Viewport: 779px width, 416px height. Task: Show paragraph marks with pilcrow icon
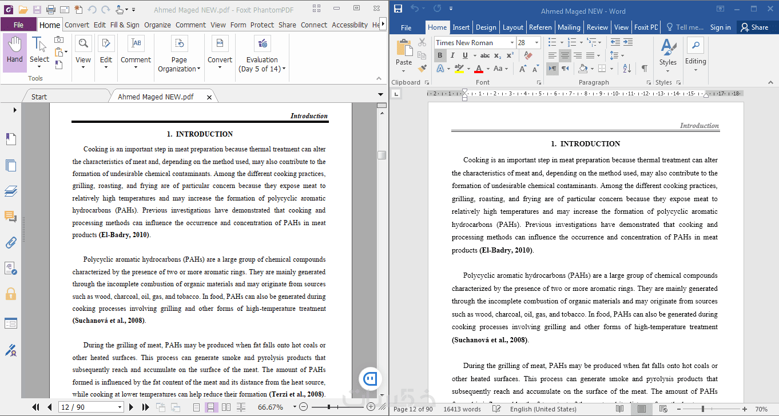click(645, 69)
